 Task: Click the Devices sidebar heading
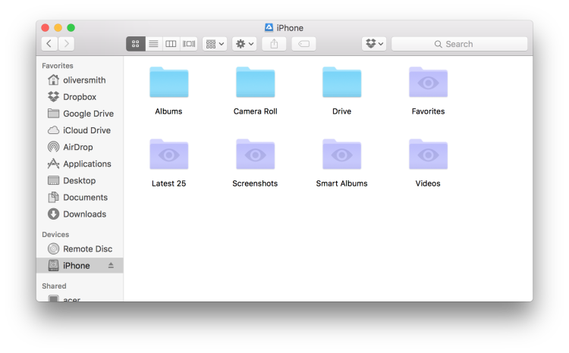[55, 235]
